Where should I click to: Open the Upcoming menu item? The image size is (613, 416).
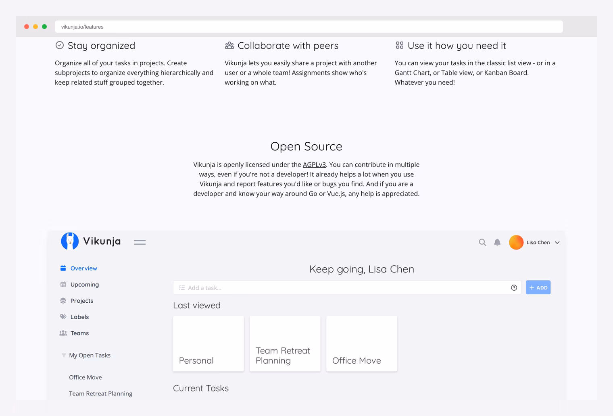(x=85, y=285)
